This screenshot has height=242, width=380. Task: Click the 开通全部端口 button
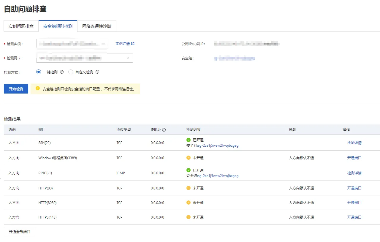point(20,232)
